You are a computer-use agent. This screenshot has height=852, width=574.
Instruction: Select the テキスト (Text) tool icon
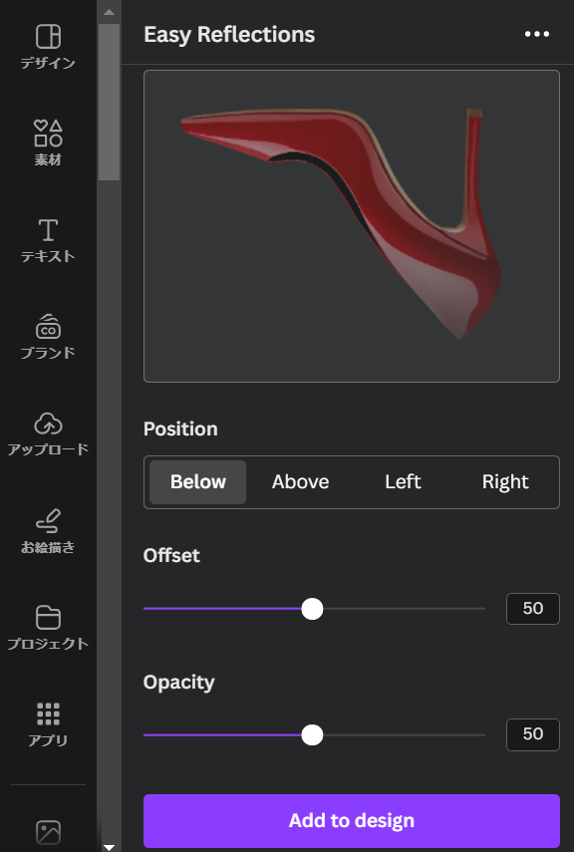point(48,230)
